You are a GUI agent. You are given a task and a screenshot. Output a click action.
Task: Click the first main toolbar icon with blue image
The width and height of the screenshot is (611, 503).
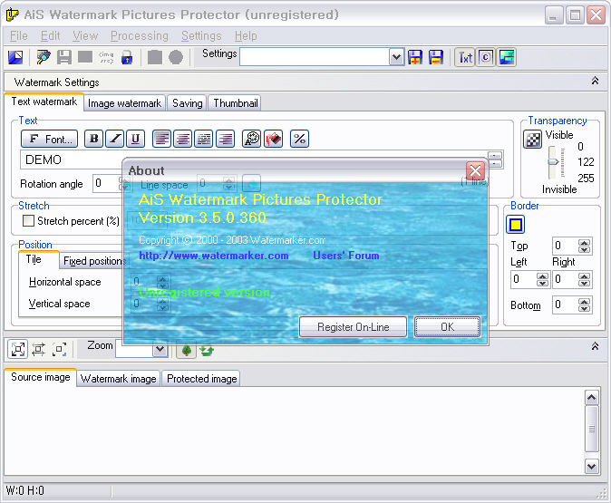[15, 57]
